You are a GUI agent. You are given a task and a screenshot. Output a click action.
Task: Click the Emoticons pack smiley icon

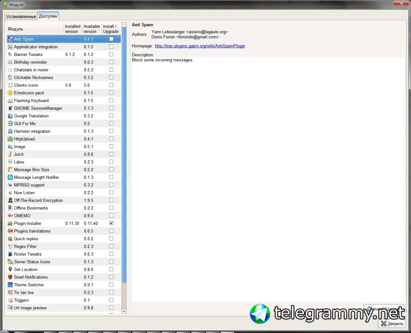coord(10,93)
